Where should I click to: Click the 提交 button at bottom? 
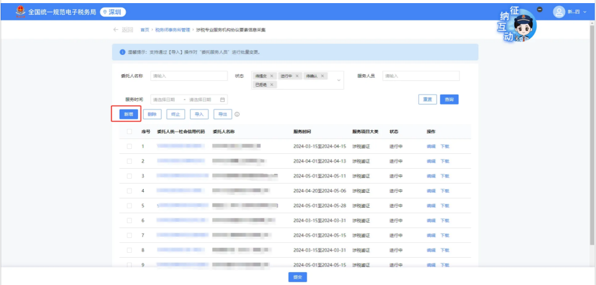click(x=297, y=278)
